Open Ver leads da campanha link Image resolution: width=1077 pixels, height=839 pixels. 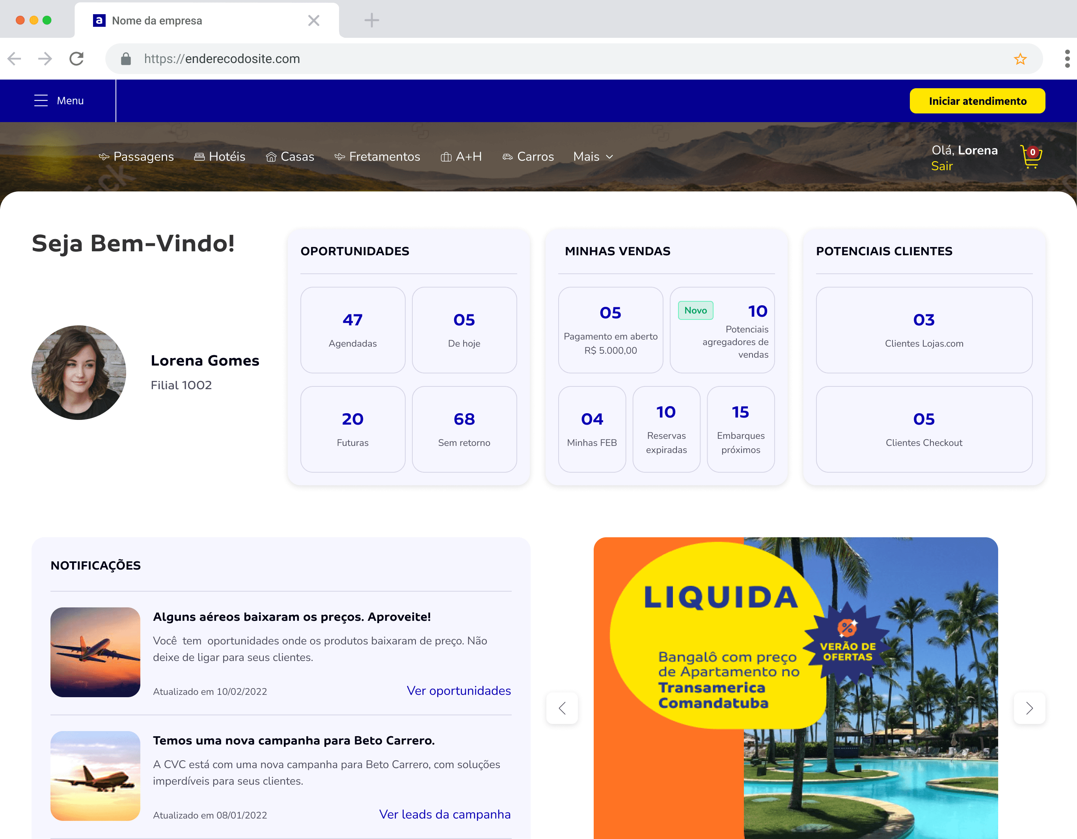[x=444, y=814]
